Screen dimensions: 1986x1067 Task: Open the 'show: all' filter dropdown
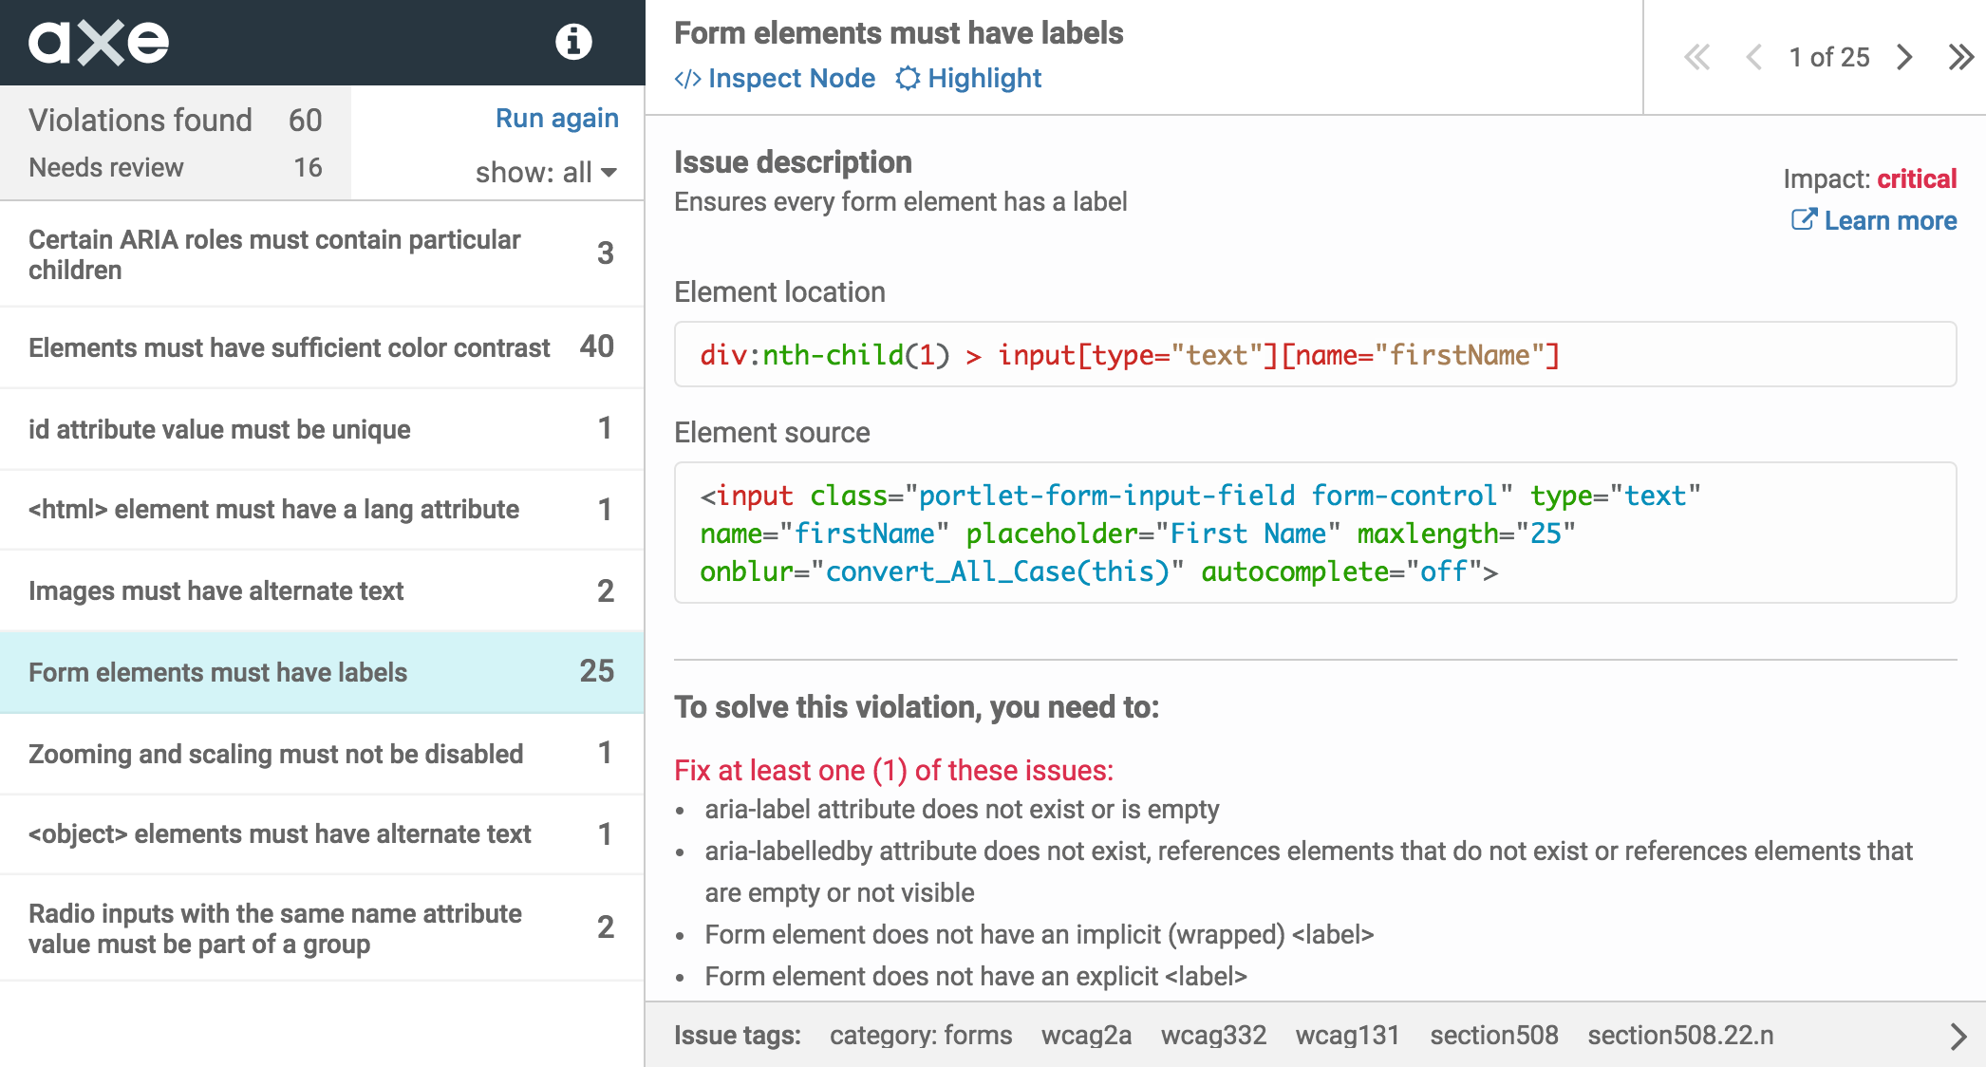click(546, 172)
